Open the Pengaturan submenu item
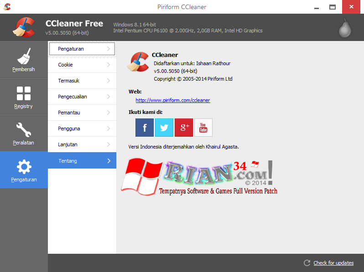The height and width of the screenshot is (272, 364). [x=82, y=49]
